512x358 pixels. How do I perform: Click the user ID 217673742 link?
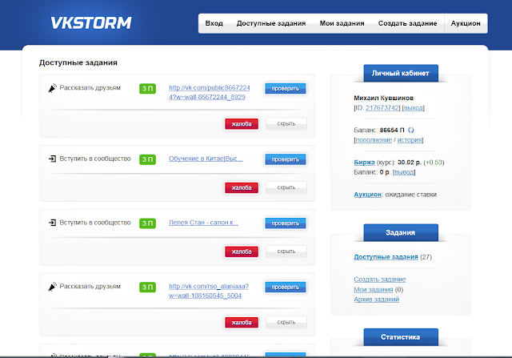click(382, 108)
